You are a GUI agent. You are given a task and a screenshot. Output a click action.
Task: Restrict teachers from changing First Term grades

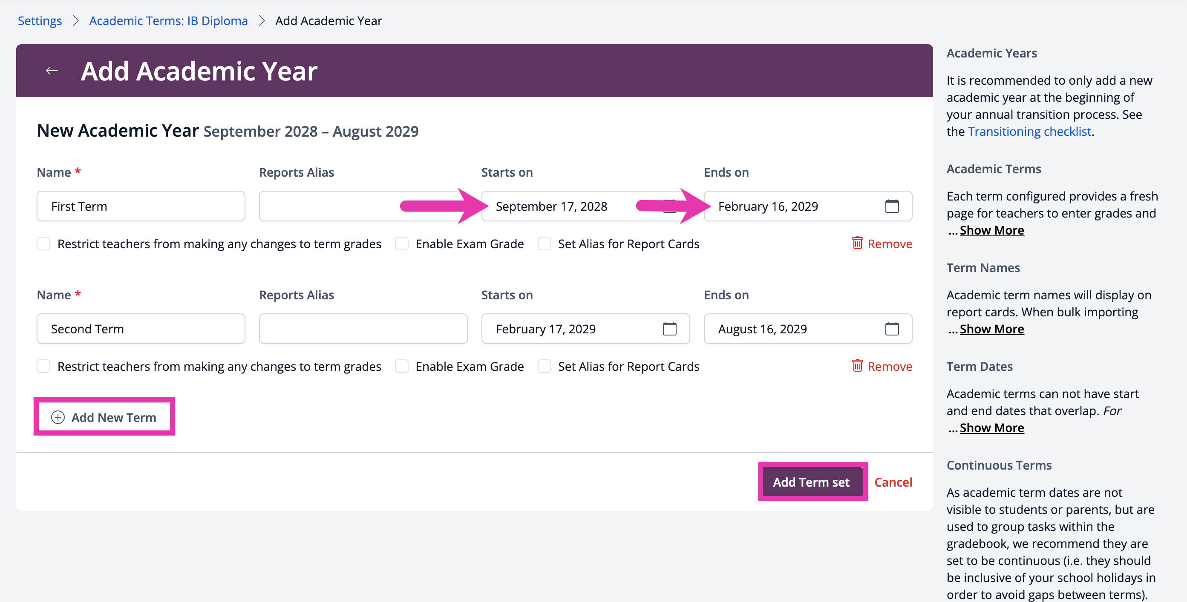(43, 243)
